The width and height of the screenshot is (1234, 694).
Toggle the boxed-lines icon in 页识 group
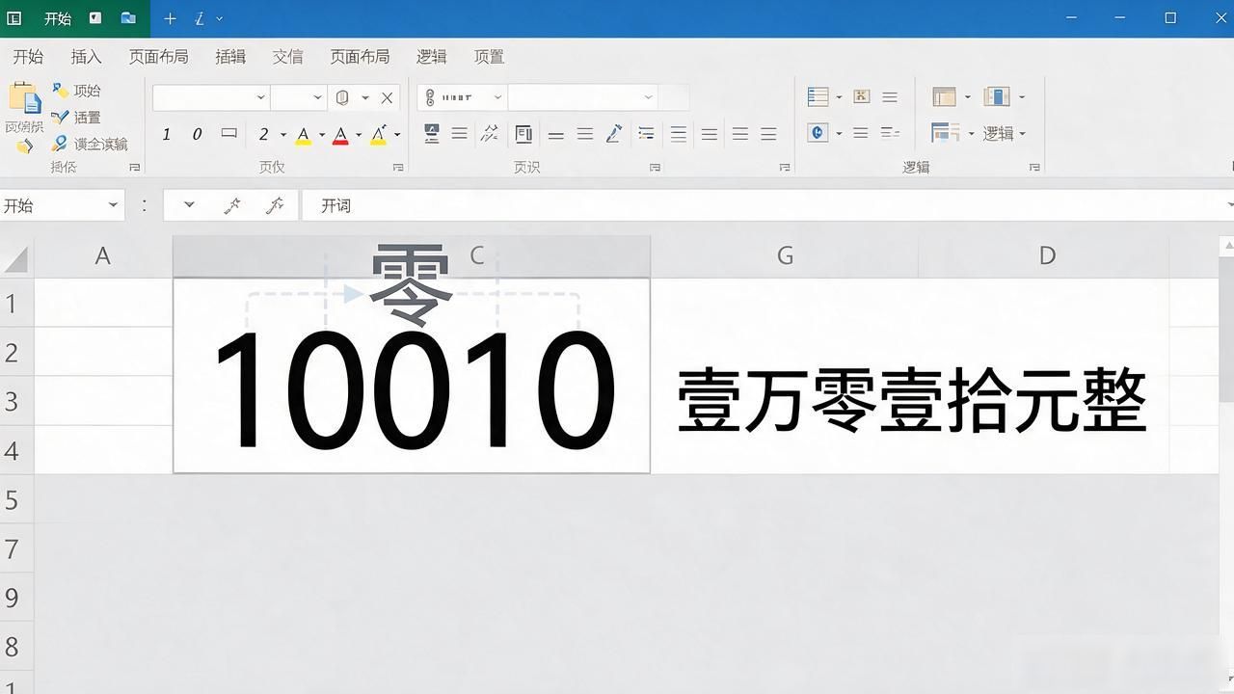[x=523, y=134]
